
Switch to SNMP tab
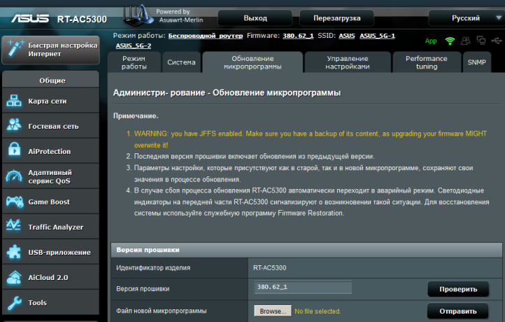click(x=476, y=62)
